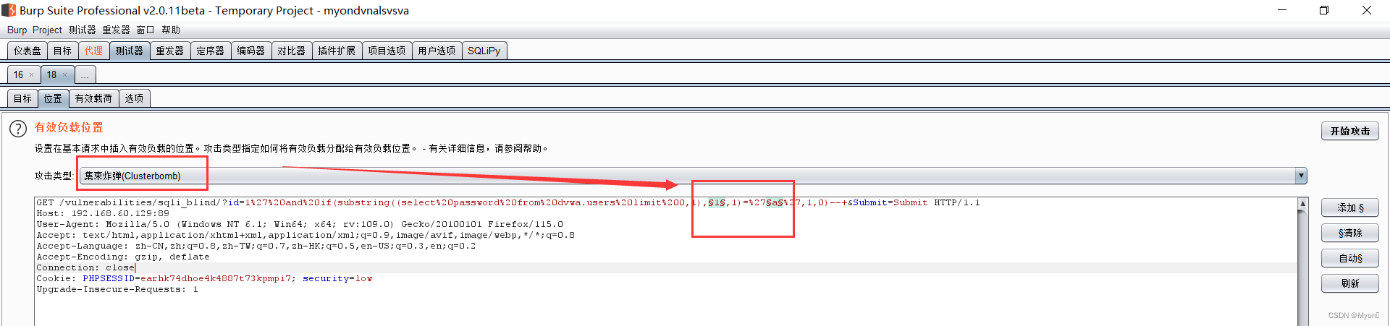Image resolution: width=1390 pixels, height=326 pixels.
Task: Click the Cookie PHPSESSID line
Action: pos(204,278)
